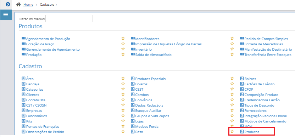Image resolution: width=295 pixels, height=137 pixels.
Task: Click the form icon beside CFOP
Action: click(x=242, y=89)
